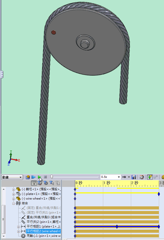Click the tree scrollbar down arrow
164x240 pixels.
click(x=4, y=236)
